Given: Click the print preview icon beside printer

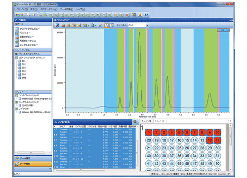Looking at the screenshot, I should [x=45, y=15].
